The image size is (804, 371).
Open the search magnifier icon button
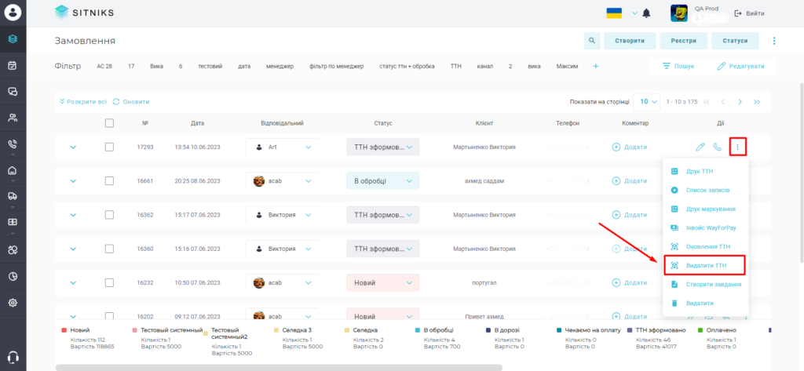[592, 41]
